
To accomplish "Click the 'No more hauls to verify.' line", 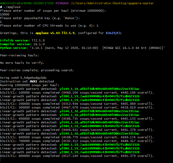I will [22, 63].
